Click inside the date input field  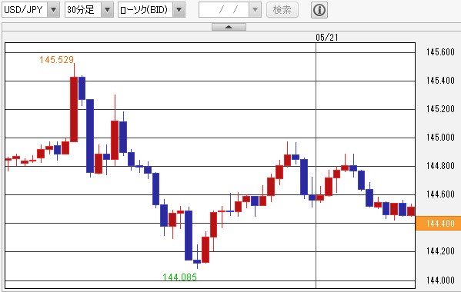(x=224, y=10)
